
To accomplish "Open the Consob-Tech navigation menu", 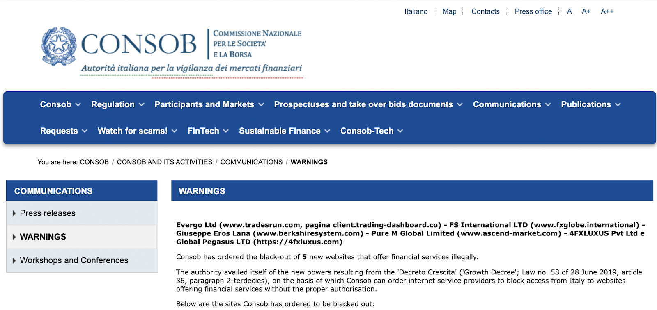I will click(367, 131).
